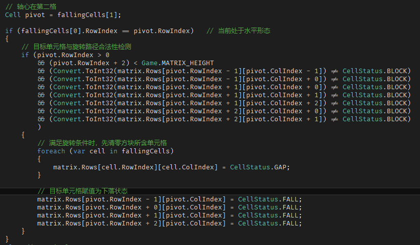Click "fallingCells[0]" in the outer if condition
Image resolution: width=420 pixels, height=245 pixels.
tap(51, 31)
